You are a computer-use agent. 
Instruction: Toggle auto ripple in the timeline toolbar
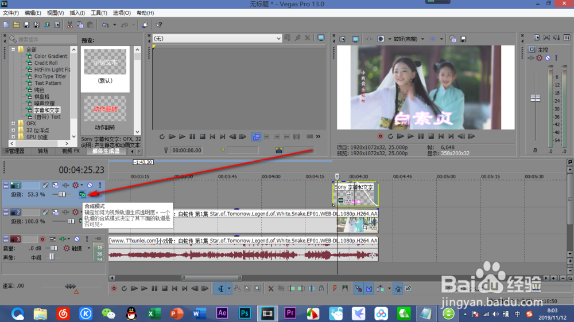pos(381,289)
